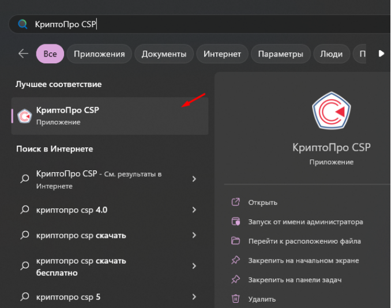Select the partially visible П filter tab
This screenshot has width=391, height=308.
pos(360,54)
